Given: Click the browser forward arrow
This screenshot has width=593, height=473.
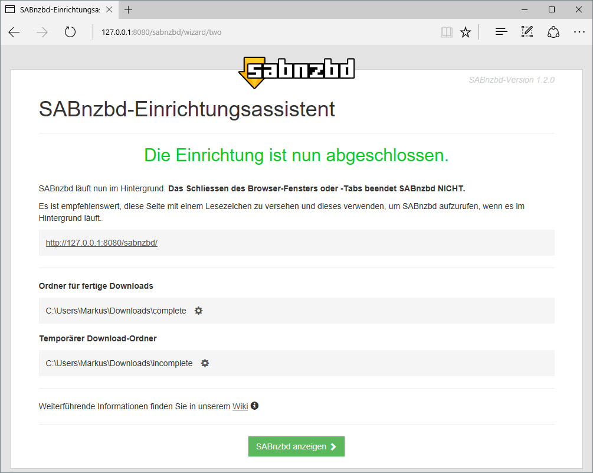Looking at the screenshot, I should [42, 32].
